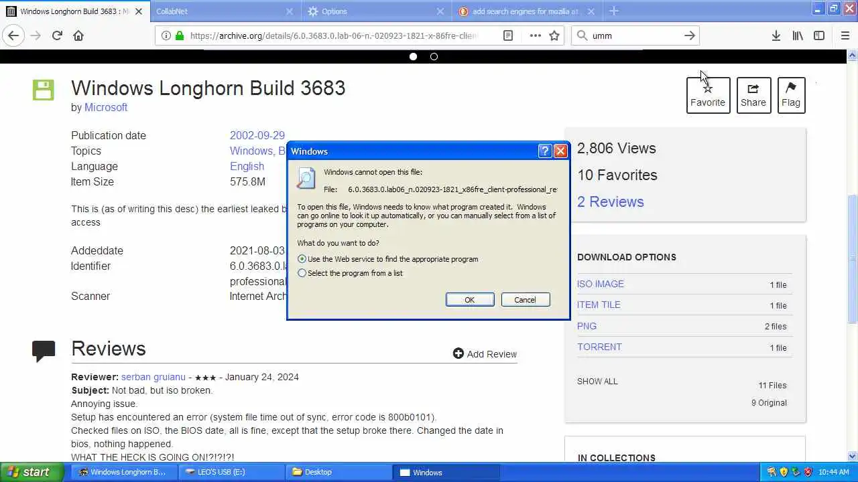Click the yellow security shield tray icon
Image resolution: width=858 pixels, height=482 pixels.
(x=784, y=472)
